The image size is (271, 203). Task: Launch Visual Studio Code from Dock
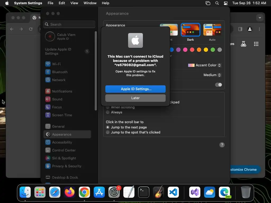tap(173, 192)
